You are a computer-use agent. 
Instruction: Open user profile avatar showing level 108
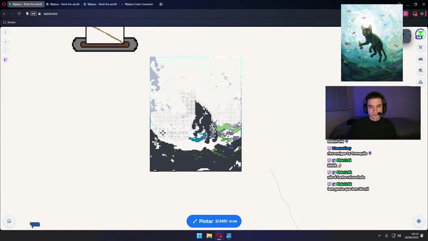(x=420, y=34)
